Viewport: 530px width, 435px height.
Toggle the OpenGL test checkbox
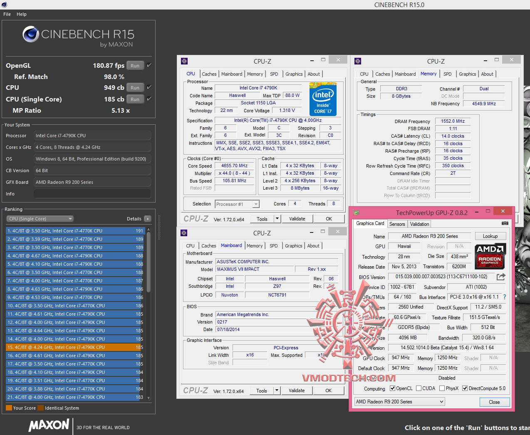149,65
